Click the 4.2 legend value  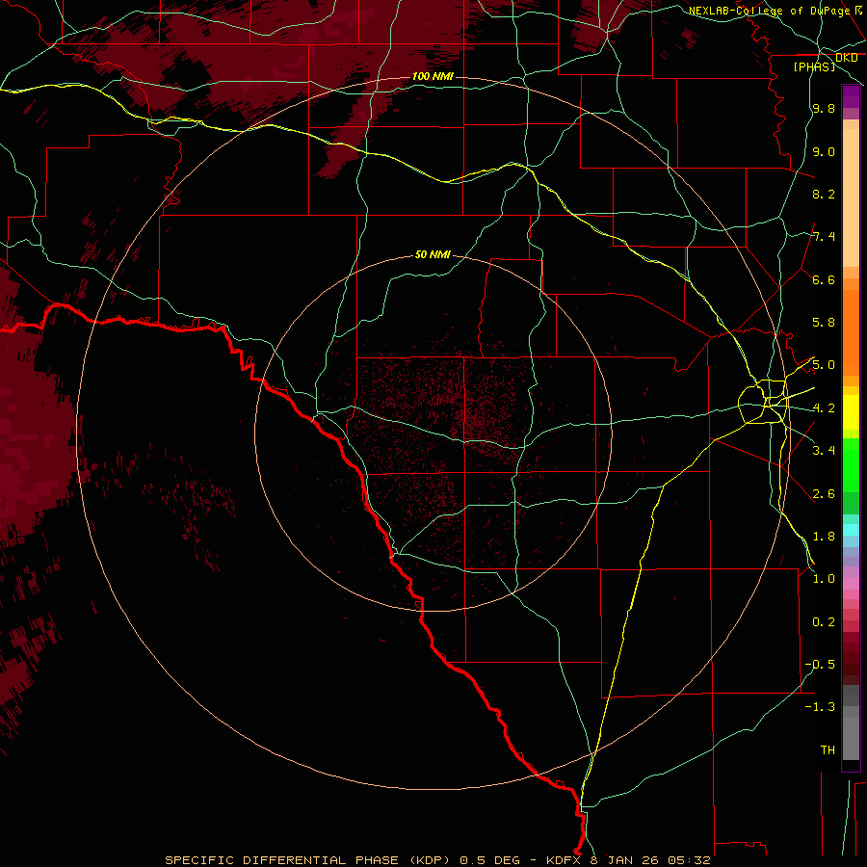[x=824, y=408]
